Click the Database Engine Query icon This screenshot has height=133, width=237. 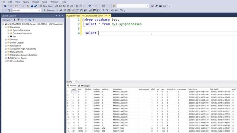click(x=57, y=6)
